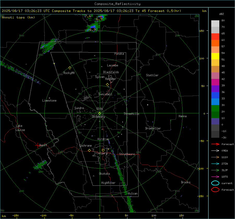Image resolution: width=235 pixels, height=219 pixels.
Task: Click the red cross marker at Banff
Action: (37, 145)
